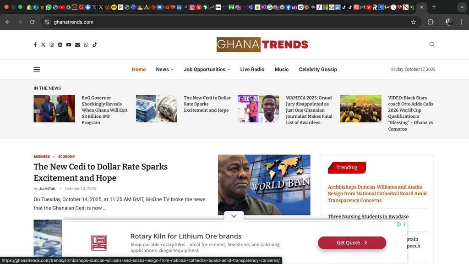469x264 pixels.
Task: Switch to the LinkedIn browser tab
Action: click(x=179, y=7)
